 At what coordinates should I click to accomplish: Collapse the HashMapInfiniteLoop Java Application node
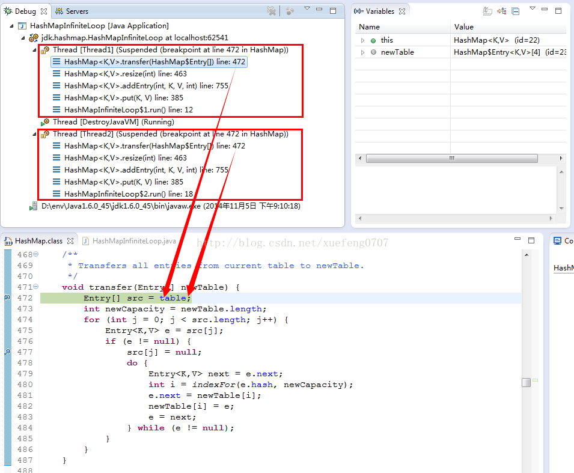(11, 26)
